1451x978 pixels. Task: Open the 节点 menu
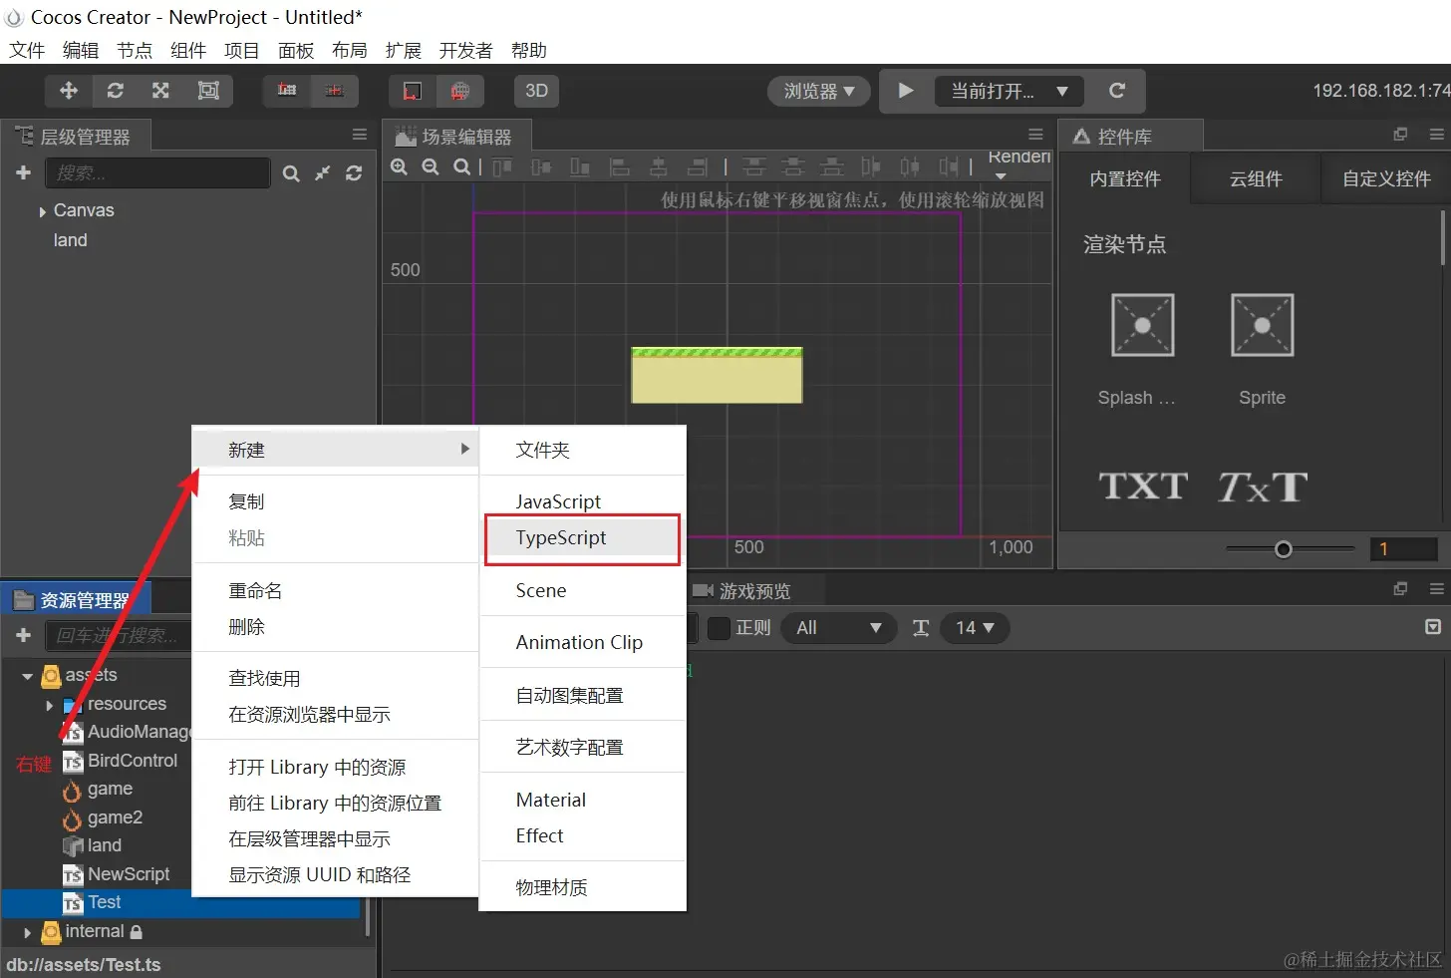(x=135, y=50)
